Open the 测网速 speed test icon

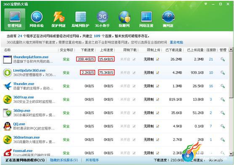[168, 19]
